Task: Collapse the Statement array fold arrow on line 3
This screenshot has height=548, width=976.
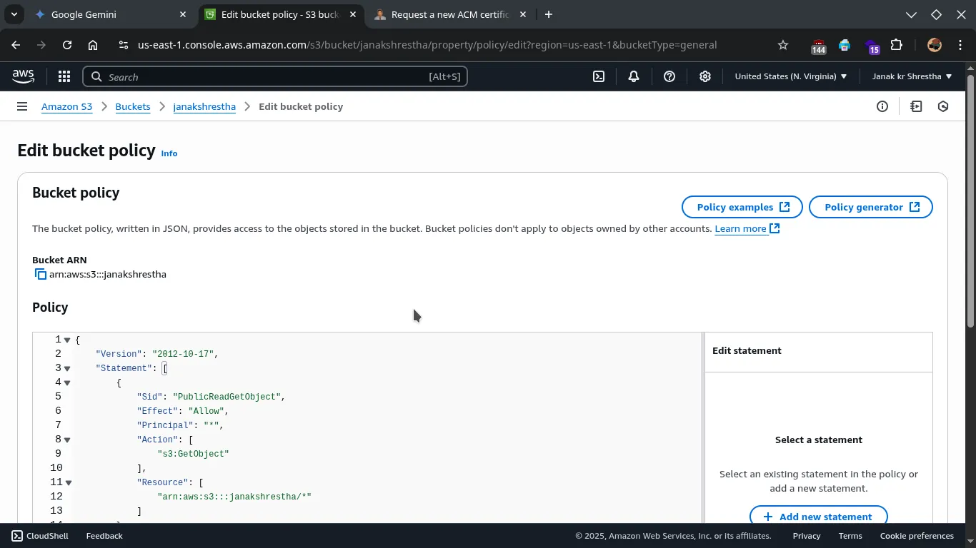Action: [x=67, y=369]
